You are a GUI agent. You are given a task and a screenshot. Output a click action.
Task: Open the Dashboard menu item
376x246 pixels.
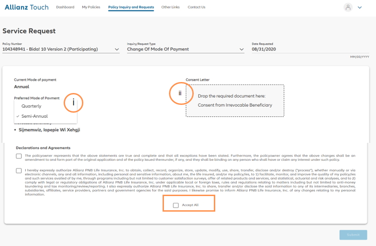tap(65, 7)
